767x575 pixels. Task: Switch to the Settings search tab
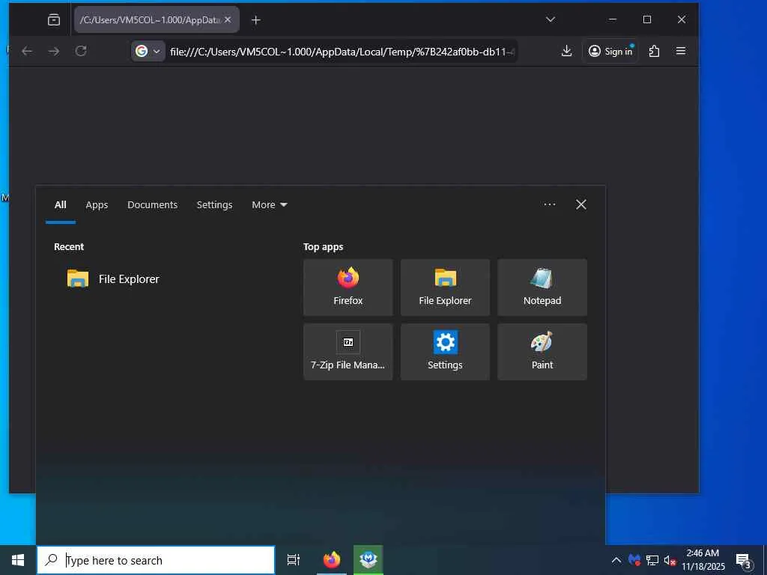pos(214,205)
